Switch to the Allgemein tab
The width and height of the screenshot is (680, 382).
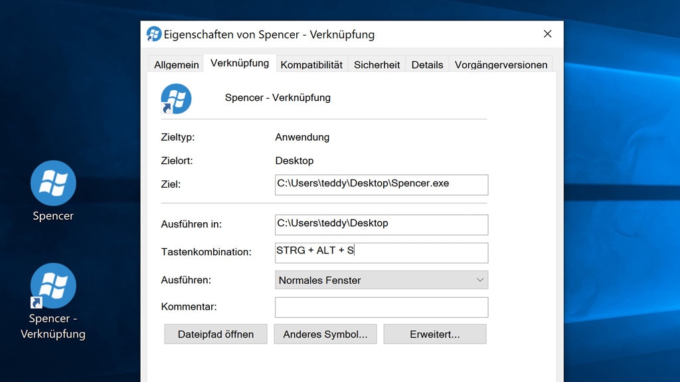coord(175,64)
